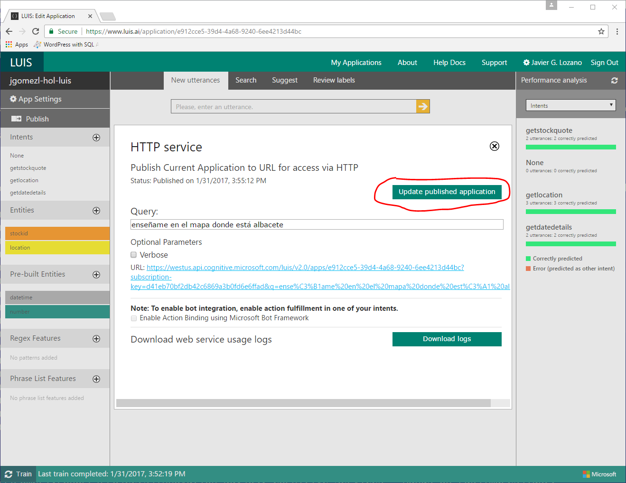Click the Train button in status bar
This screenshot has height=483, width=626.
click(x=18, y=474)
